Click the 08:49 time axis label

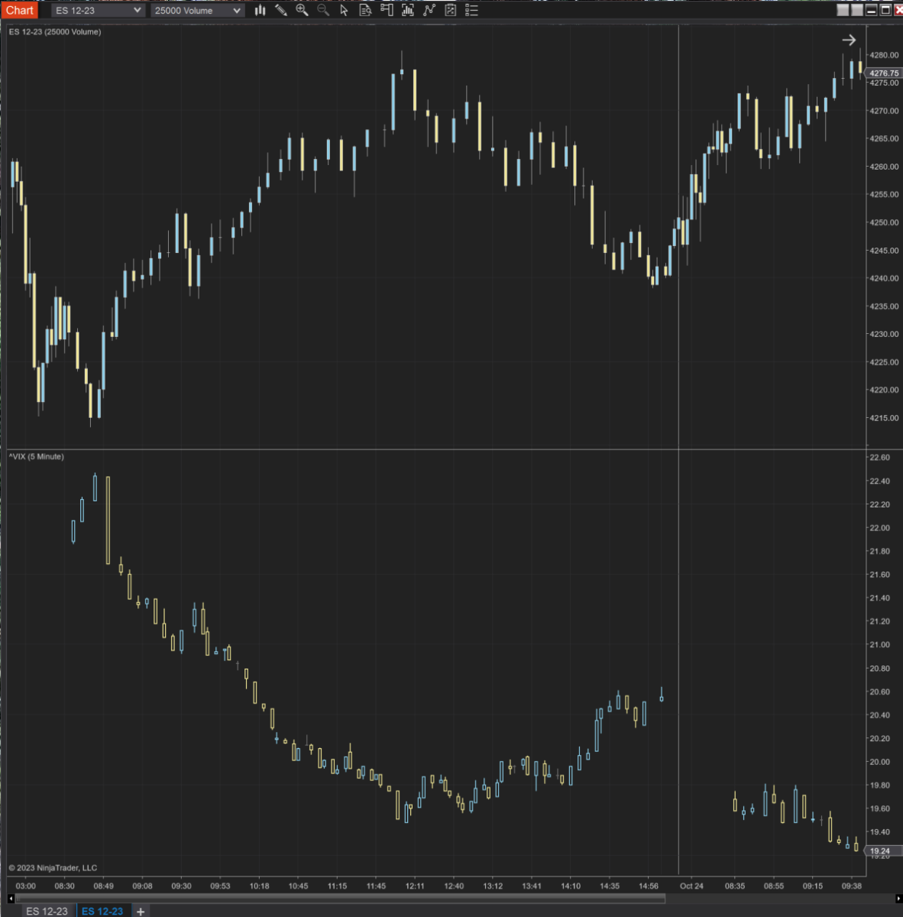104,886
